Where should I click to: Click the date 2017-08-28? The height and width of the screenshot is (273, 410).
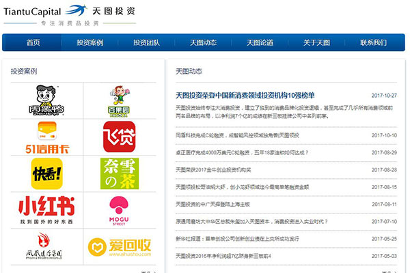[384, 170]
